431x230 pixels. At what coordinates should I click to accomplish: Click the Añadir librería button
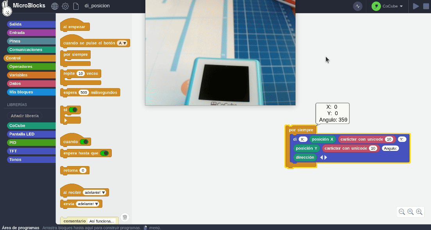point(25,116)
